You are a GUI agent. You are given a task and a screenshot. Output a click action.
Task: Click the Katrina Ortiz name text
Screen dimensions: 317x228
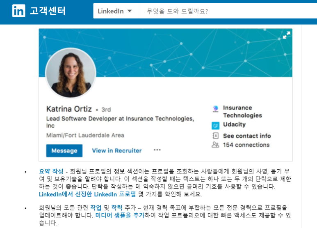(x=69, y=109)
